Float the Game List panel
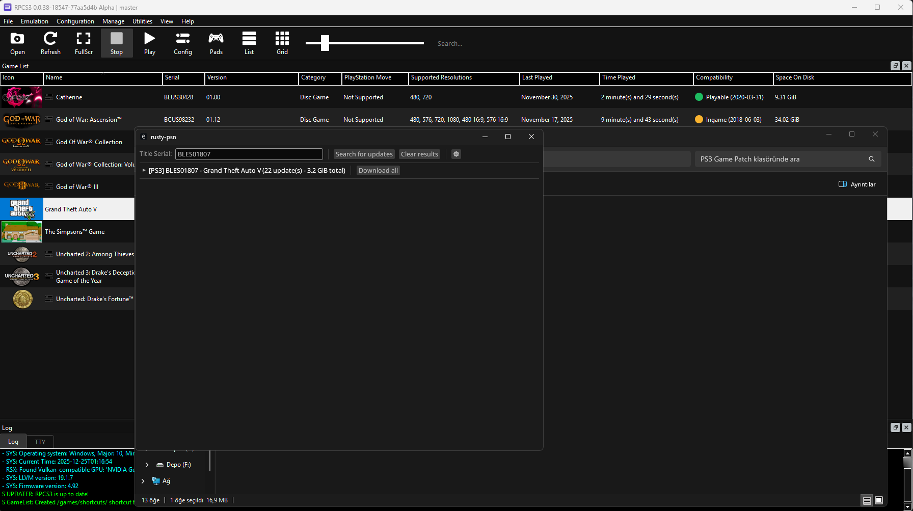 click(895, 66)
